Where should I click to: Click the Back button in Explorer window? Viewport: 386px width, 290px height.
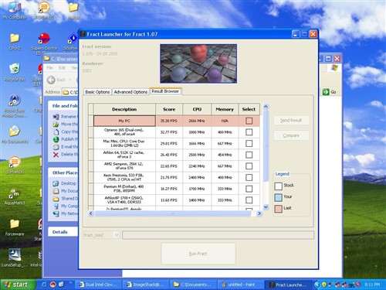(56, 80)
